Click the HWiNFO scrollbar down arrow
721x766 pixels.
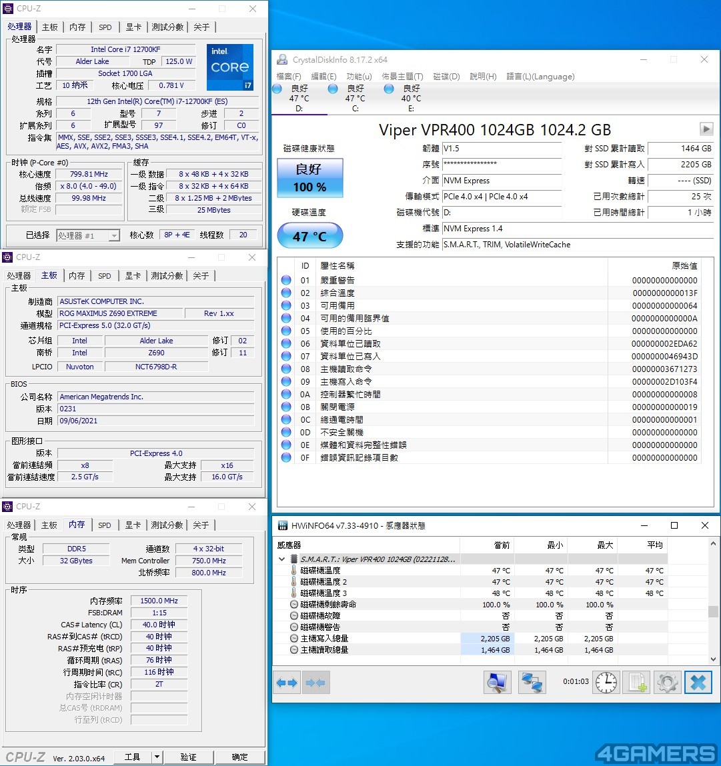[x=713, y=659]
